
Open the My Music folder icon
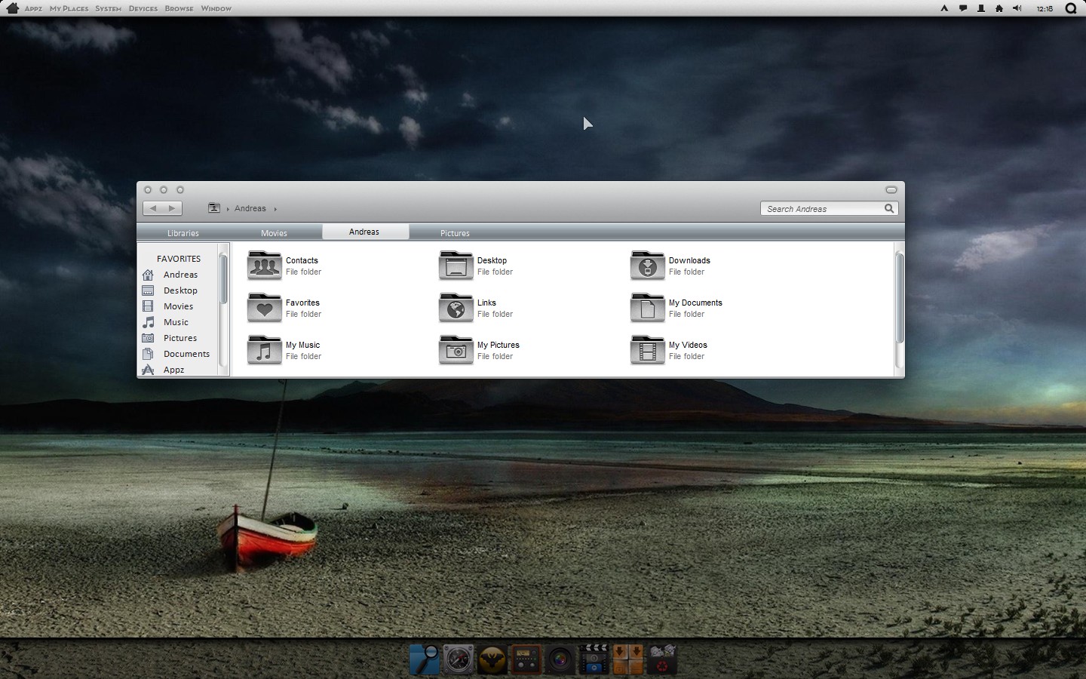click(264, 350)
